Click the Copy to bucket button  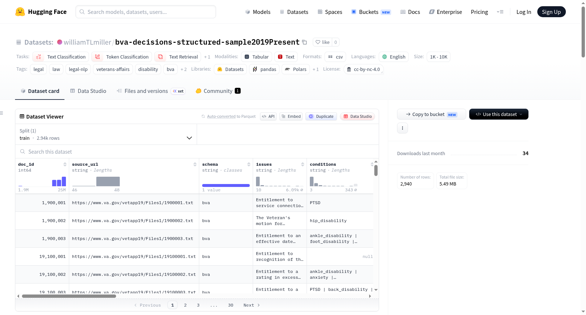431,114
